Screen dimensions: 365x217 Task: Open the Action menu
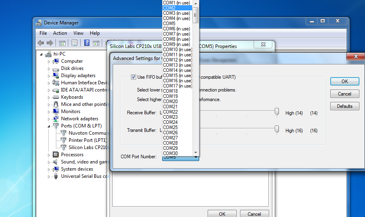pyautogui.click(x=60, y=33)
